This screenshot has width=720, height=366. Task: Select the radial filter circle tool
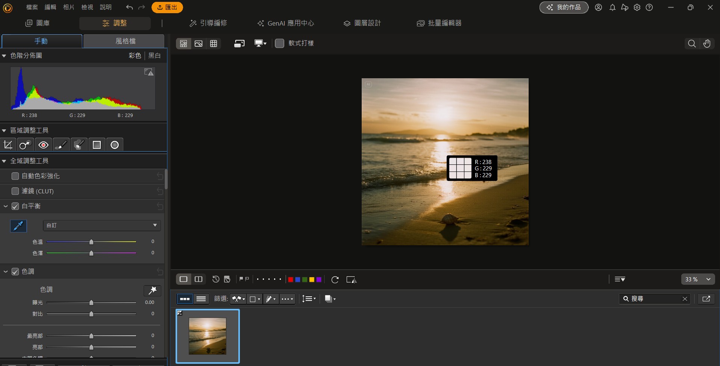click(115, 145)
